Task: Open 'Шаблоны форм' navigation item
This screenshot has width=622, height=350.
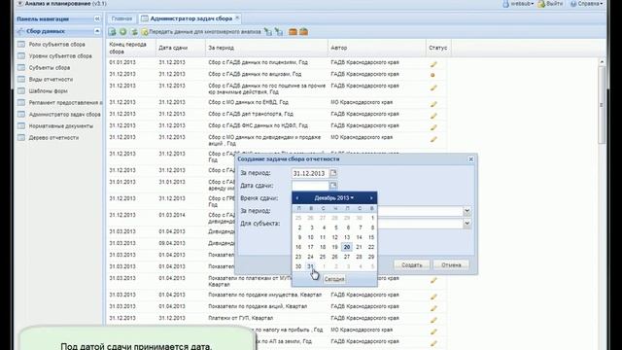Action: [48, 90]
